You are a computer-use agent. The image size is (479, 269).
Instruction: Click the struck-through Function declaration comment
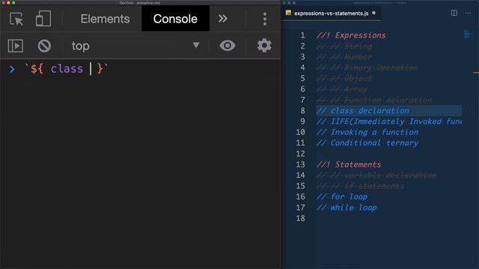pyautogui.click(x=374, y=100)
